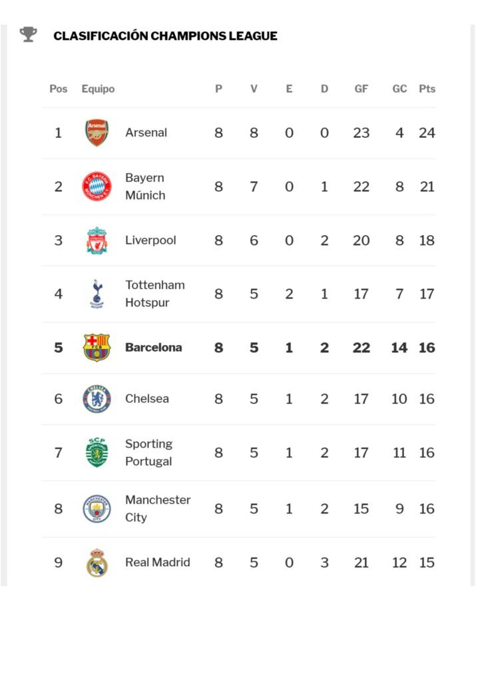The height and width of the screenshot is (682, 482).
Task: Open the Arsenal team name link
Action: coord(146,133)
